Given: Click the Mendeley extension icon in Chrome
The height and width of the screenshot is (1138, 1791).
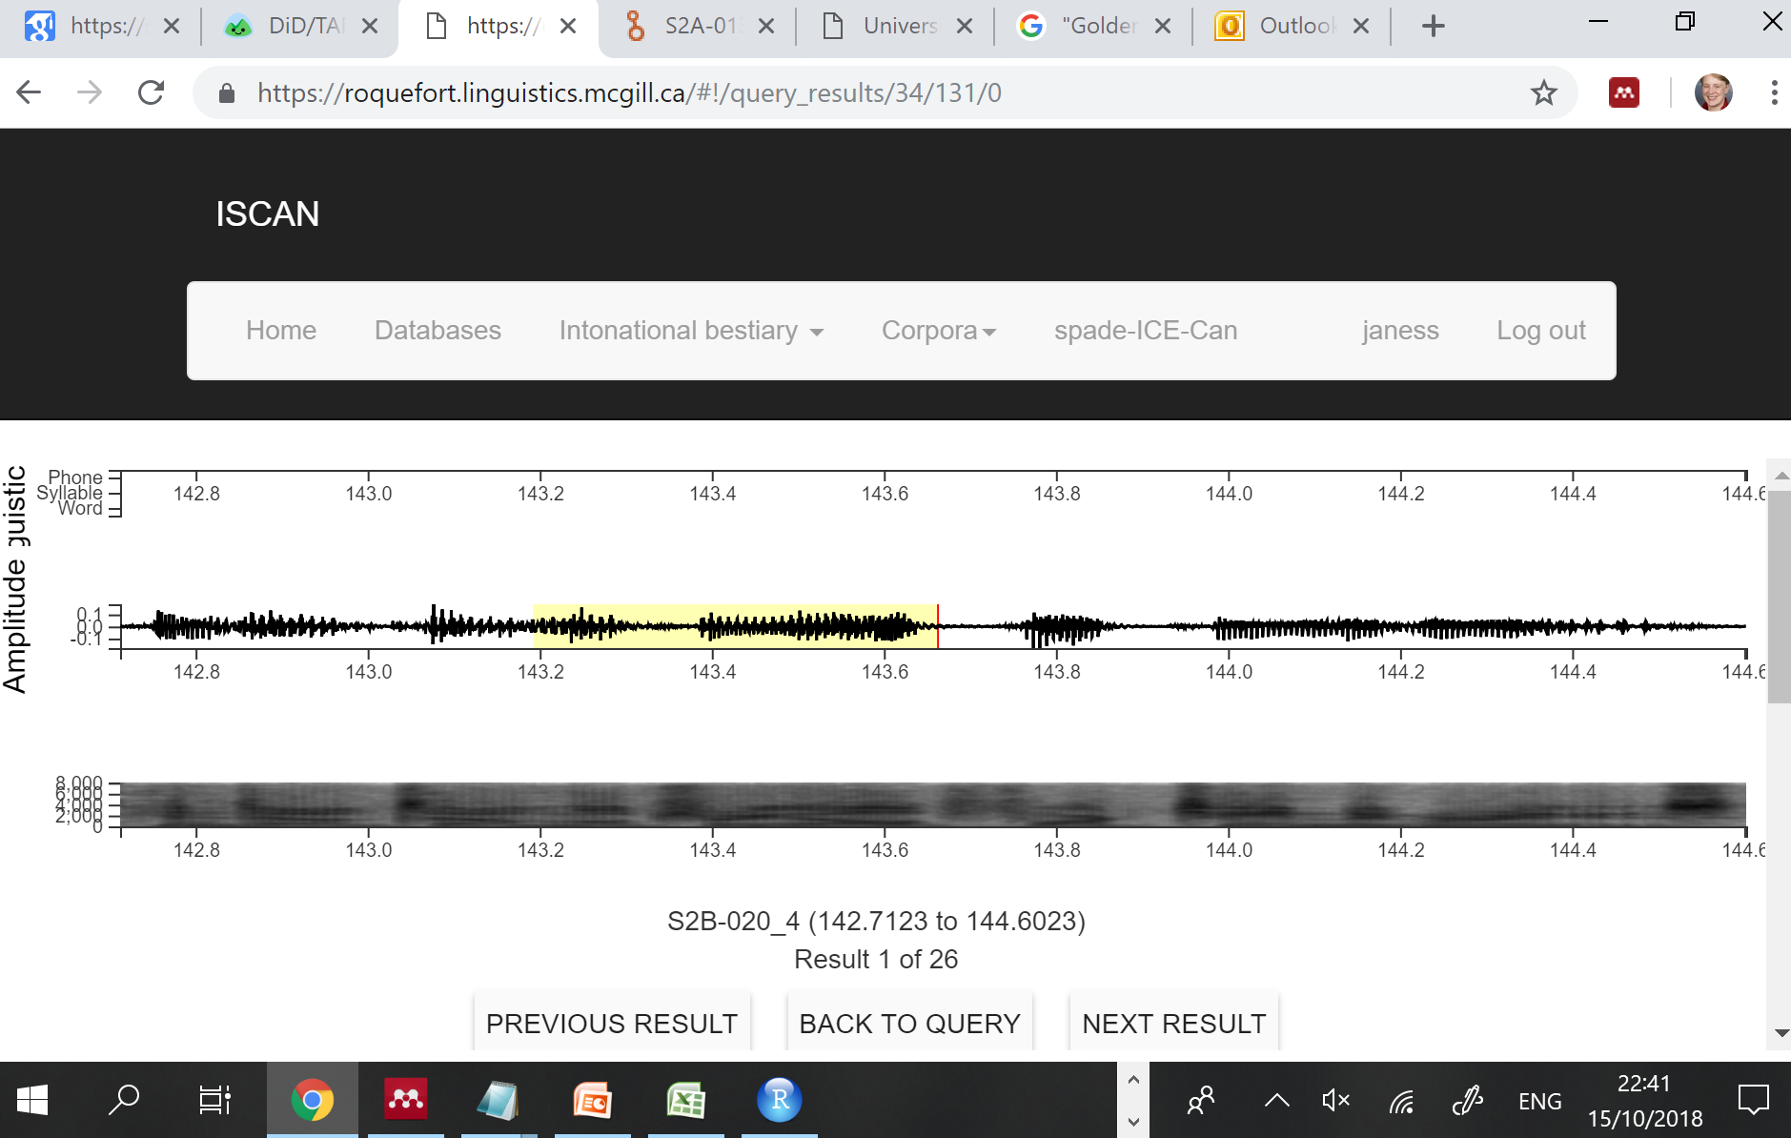Looking at the screenshot, I should (x=1623, y=92).
